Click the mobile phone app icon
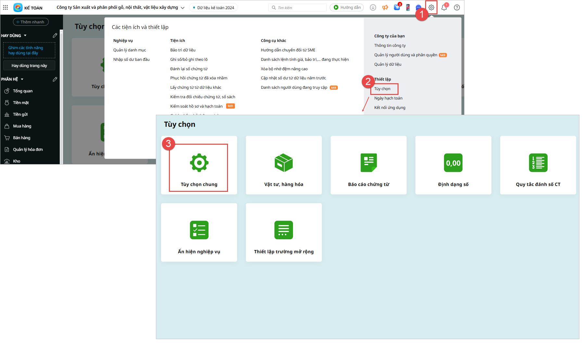The image size is (583, 343). point(408,7)
